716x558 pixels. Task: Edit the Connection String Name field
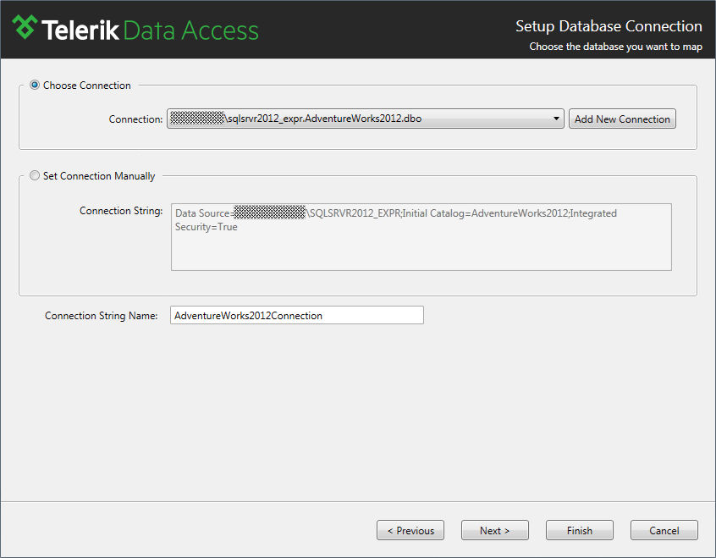[x=297, y=315]
